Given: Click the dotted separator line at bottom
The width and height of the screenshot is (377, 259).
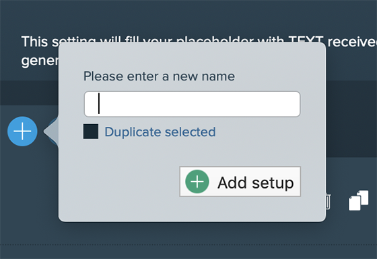Looking at the screenshot, I should [188, 245].
